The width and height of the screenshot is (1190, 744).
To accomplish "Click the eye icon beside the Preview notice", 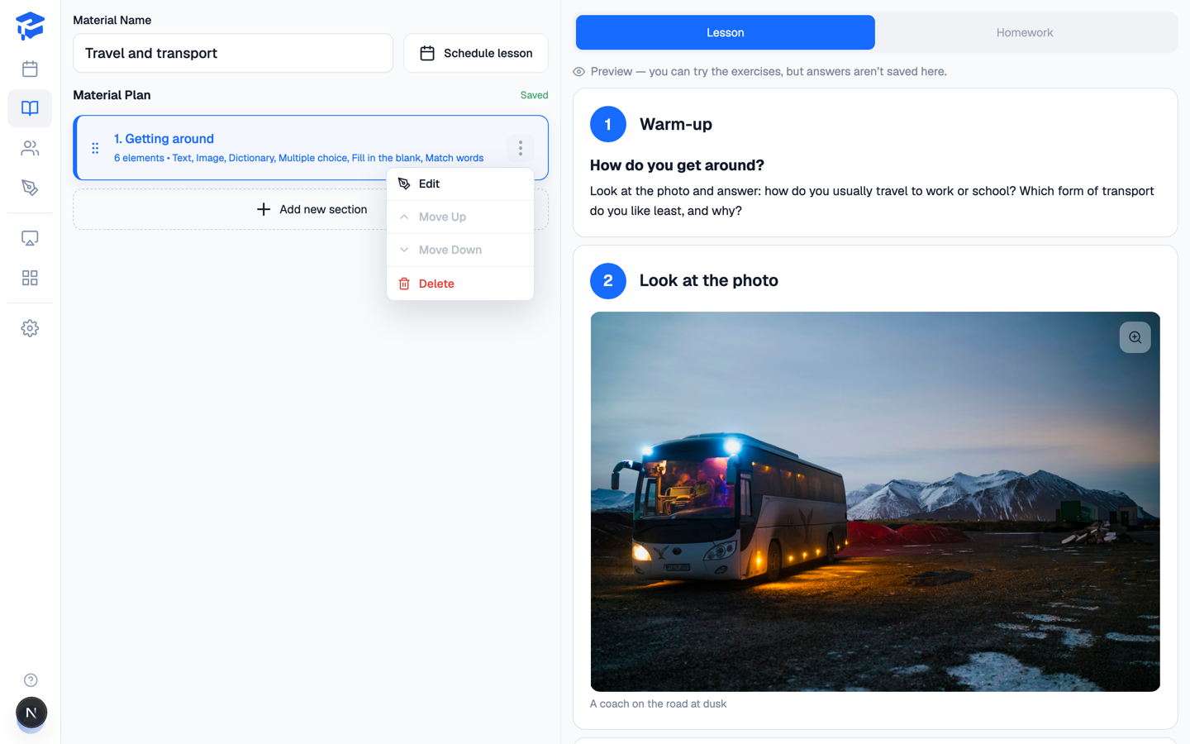I will point(579,72).
